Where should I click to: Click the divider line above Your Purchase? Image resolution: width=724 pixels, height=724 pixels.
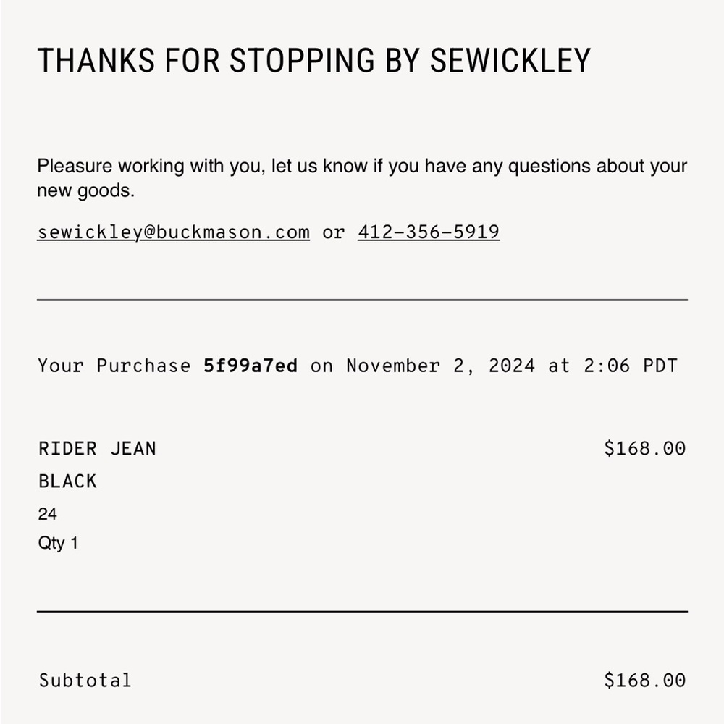[x=362, y=299]
